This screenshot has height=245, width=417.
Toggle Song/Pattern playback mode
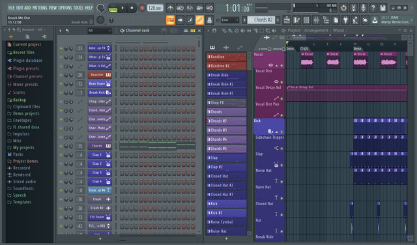tap(113, 8)
